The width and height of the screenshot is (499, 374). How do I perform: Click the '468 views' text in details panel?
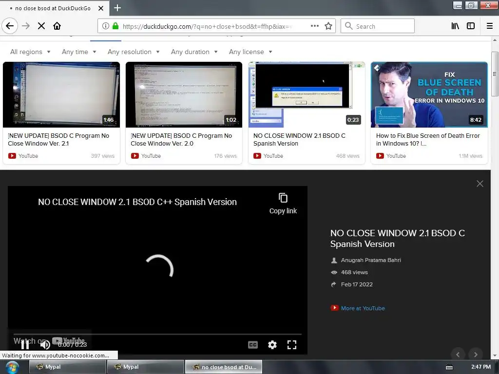click(x=354, y=272)
